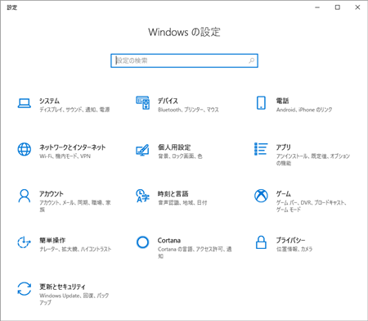Open the ゲーム Xbox icon
368x321 pixels.
261,196
